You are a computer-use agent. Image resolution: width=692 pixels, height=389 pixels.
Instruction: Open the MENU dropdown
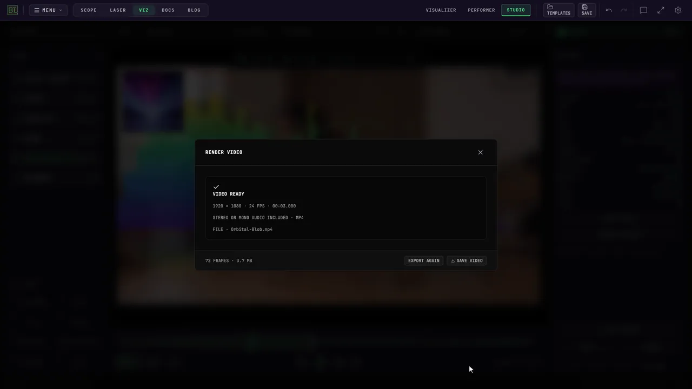[x=48, y=10]
